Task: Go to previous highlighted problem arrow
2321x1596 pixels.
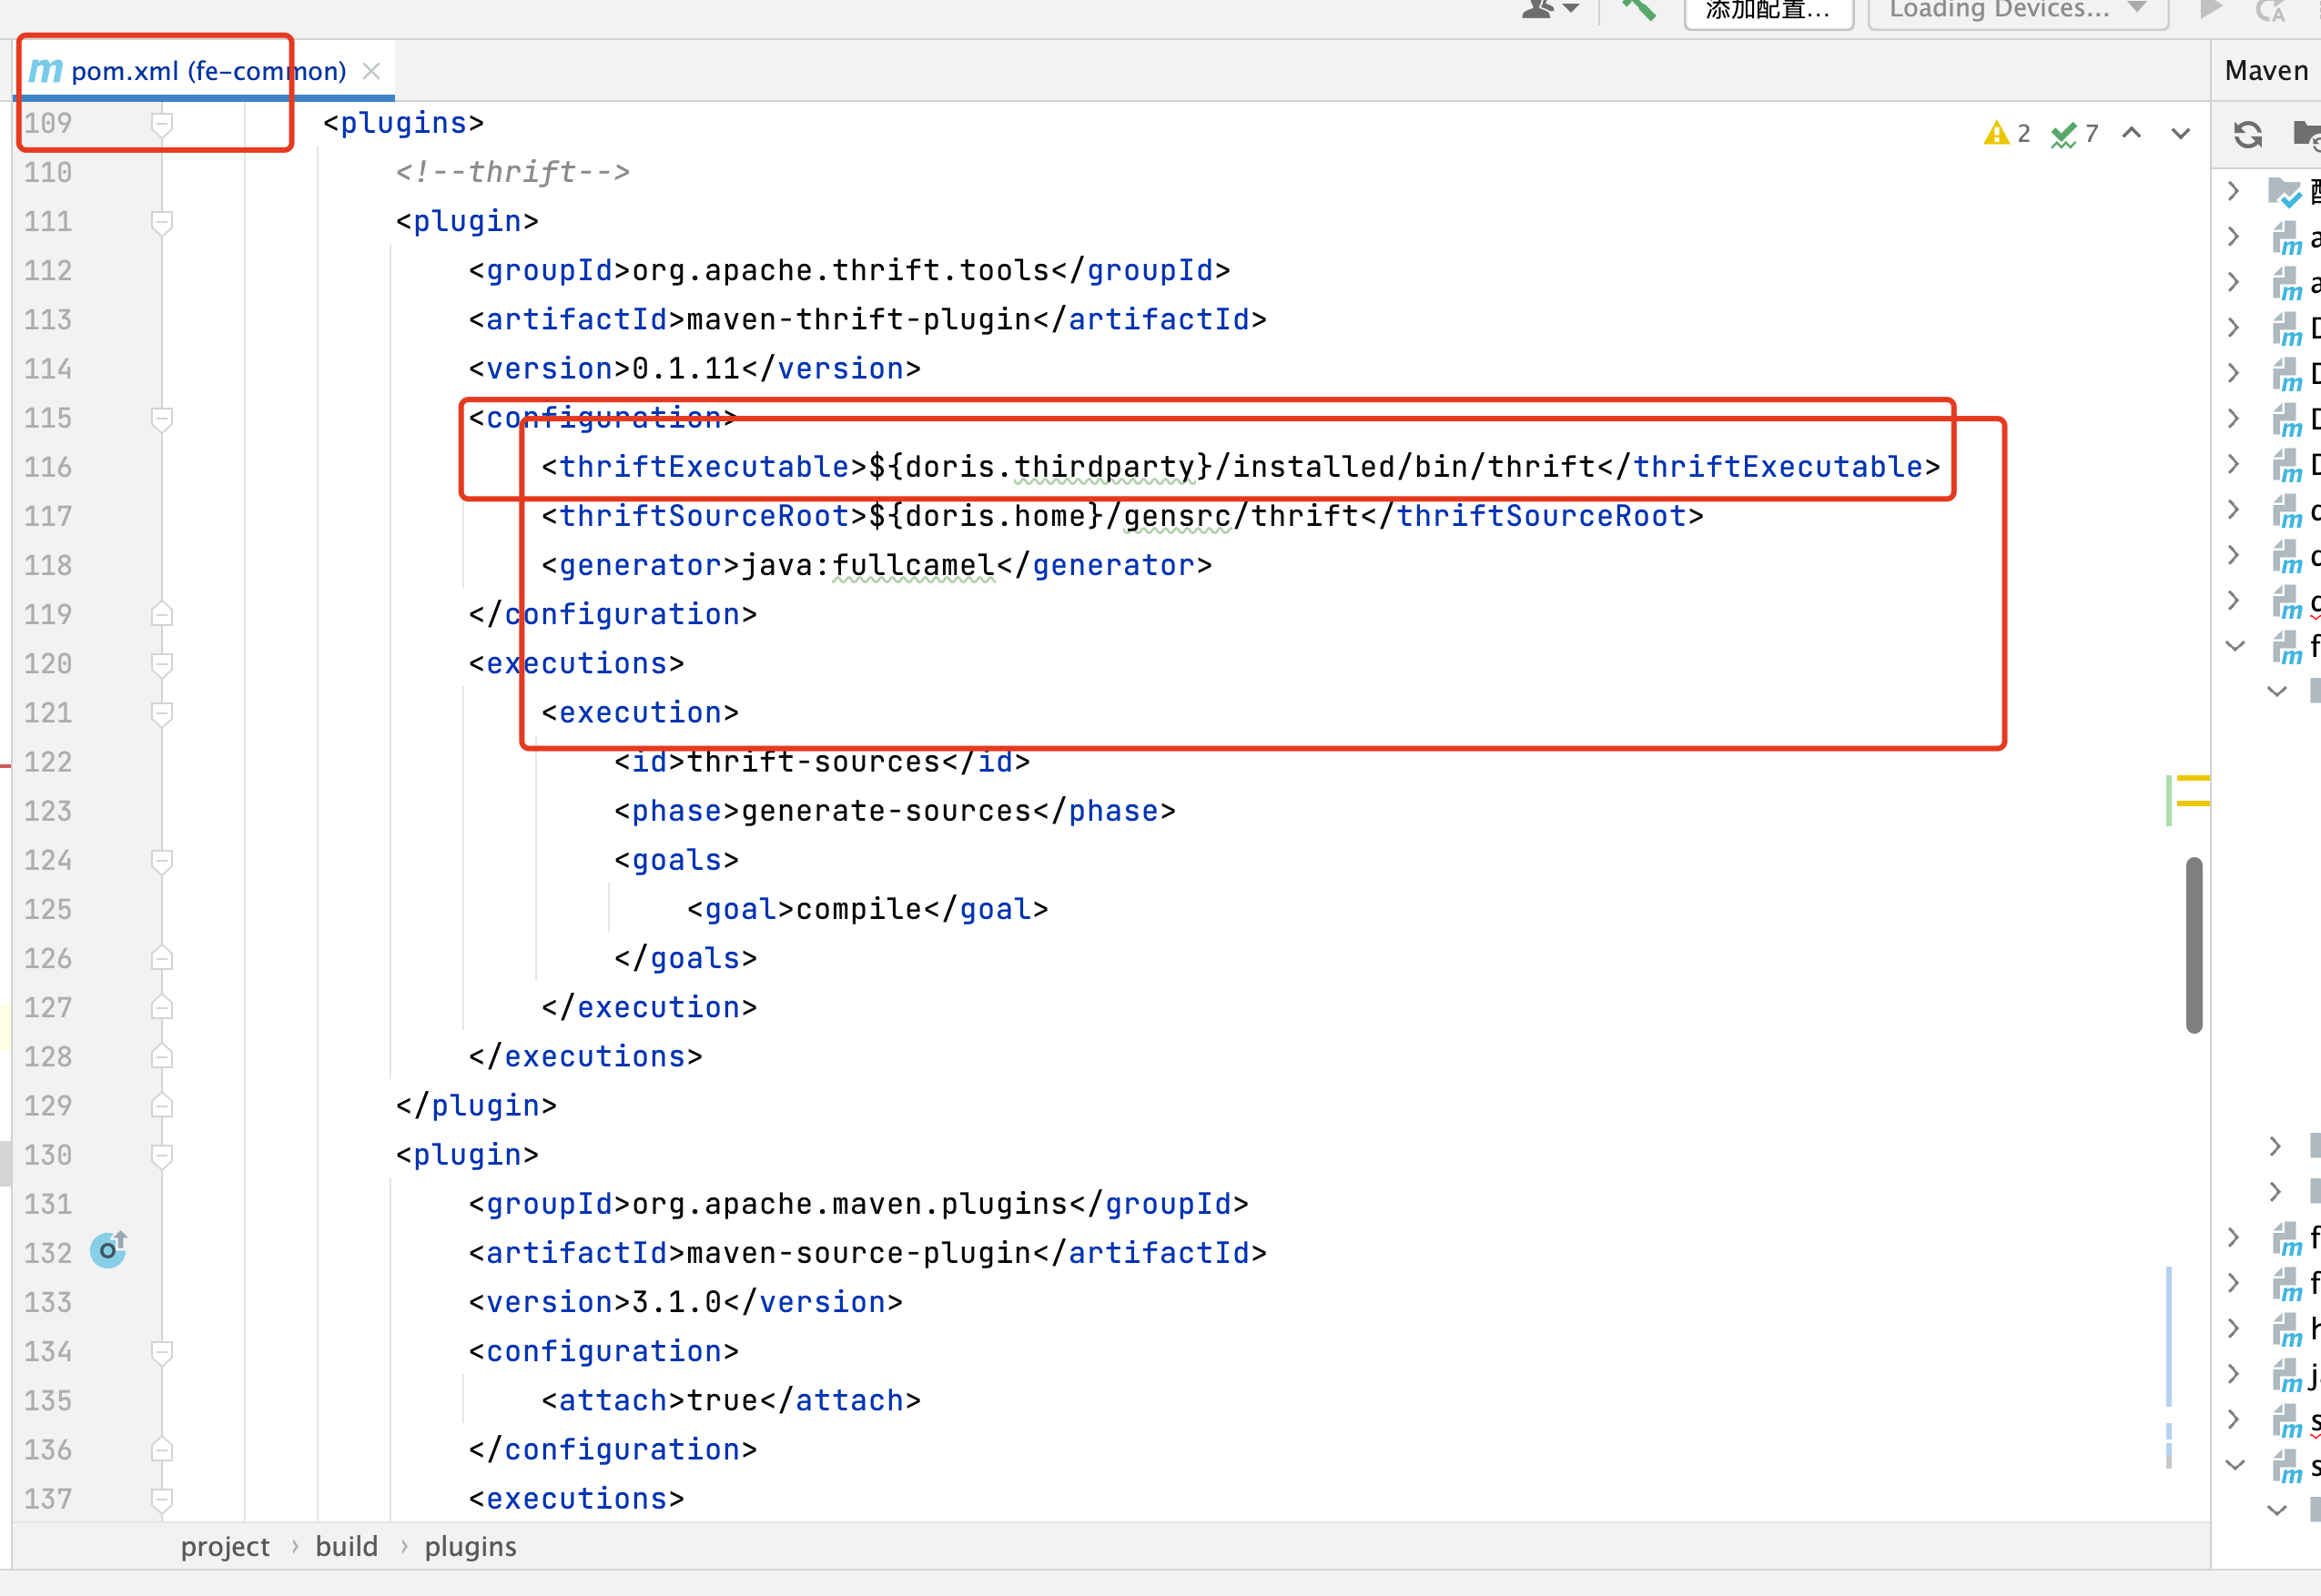Action: [2131, 133]
